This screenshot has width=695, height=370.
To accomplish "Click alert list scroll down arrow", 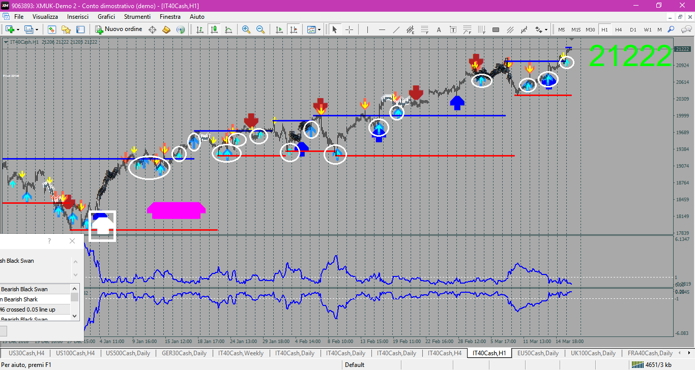I will tap(75, 316).
